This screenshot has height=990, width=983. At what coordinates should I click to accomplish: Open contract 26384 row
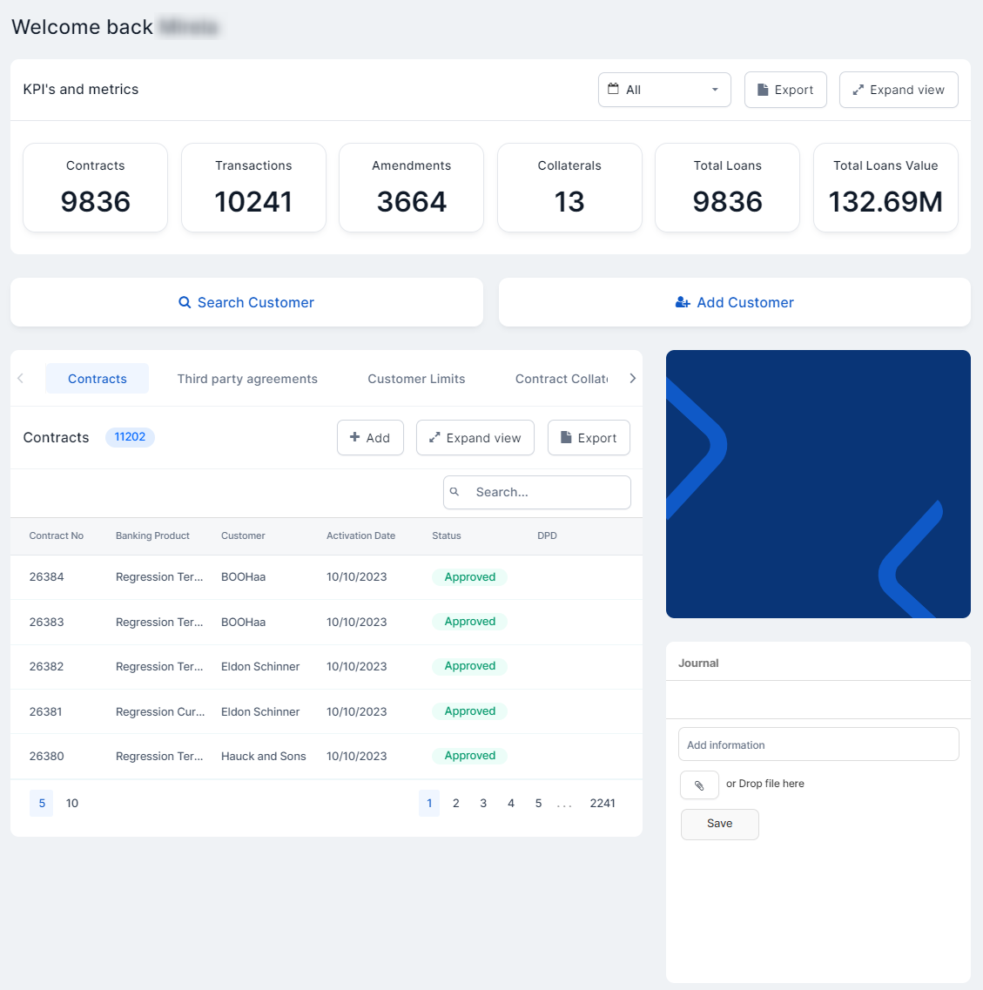coord(47,577)
